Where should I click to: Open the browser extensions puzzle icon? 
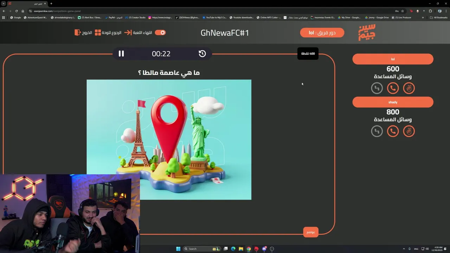[x=430, y=11]
